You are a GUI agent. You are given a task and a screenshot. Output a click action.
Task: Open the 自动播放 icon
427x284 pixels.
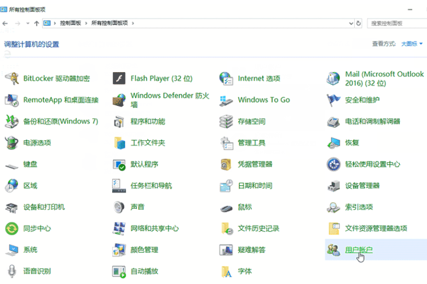point(119,271)
